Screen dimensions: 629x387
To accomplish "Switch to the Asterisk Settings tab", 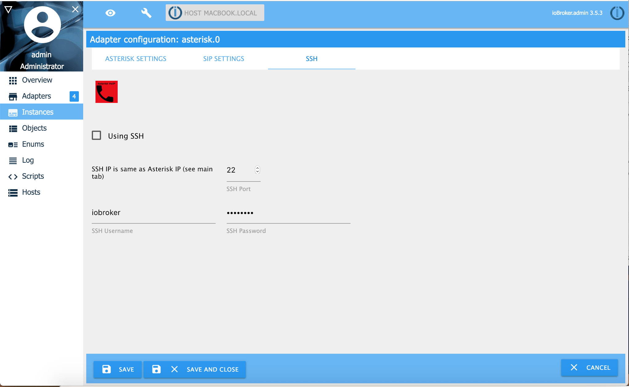I will [x=136, y=59].
